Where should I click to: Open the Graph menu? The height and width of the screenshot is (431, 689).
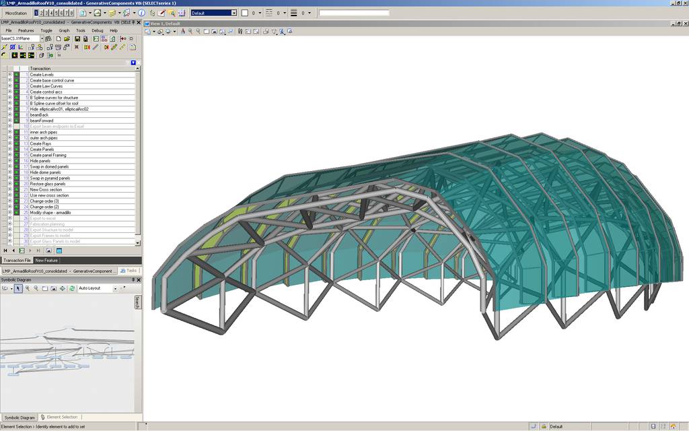pos(64,30)
